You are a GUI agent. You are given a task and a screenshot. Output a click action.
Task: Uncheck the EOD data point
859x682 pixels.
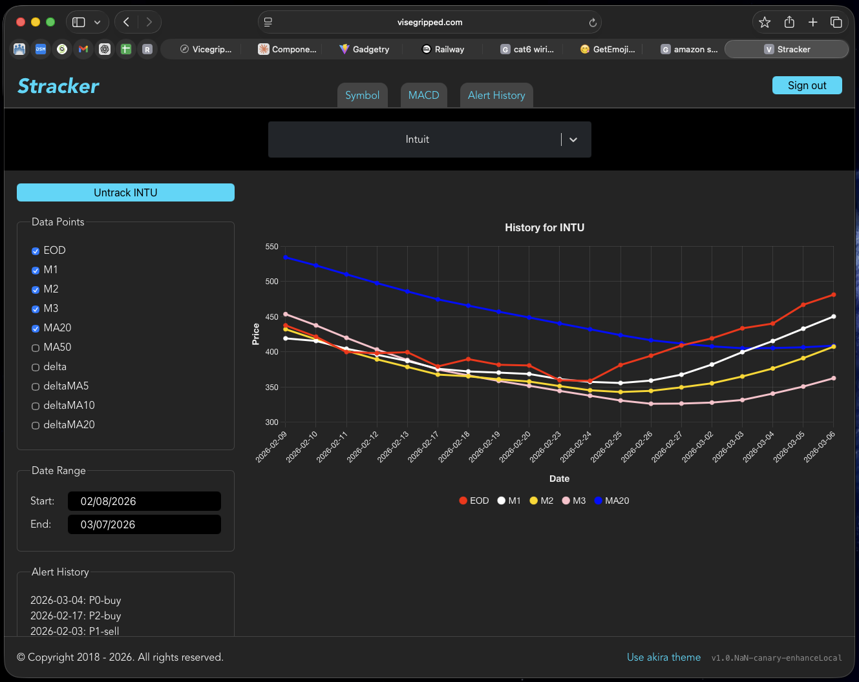[36, 251]
